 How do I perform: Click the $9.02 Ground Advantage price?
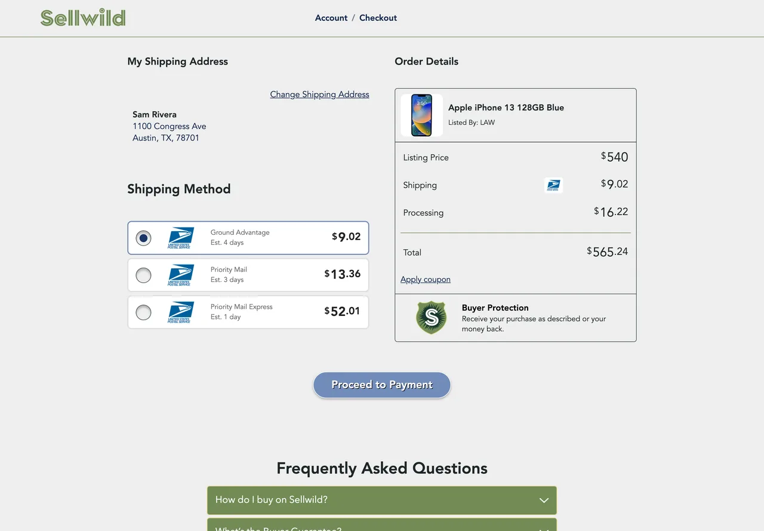click(x=346, y=237)
